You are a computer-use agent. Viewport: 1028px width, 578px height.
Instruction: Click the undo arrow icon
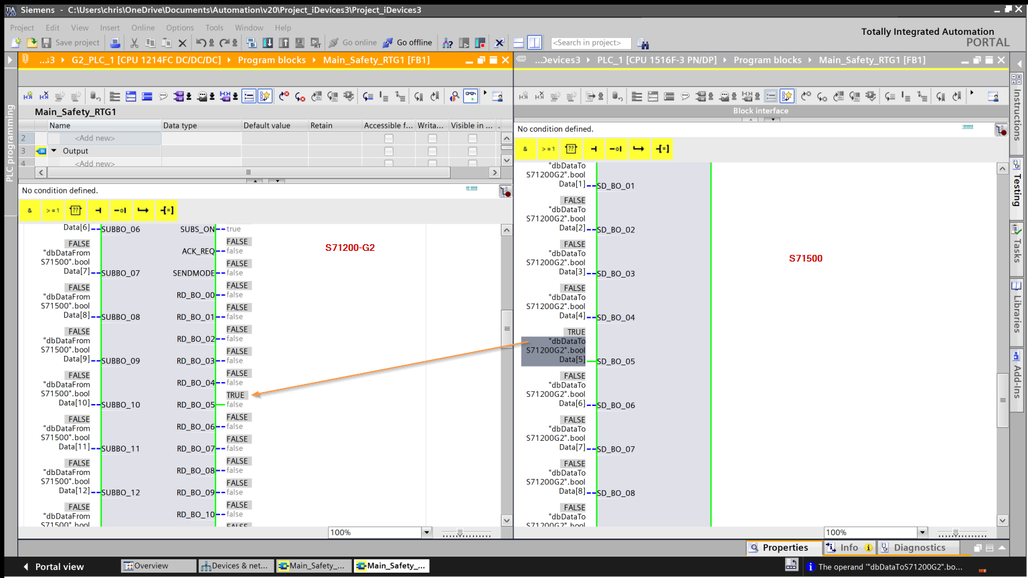point(201,43)
